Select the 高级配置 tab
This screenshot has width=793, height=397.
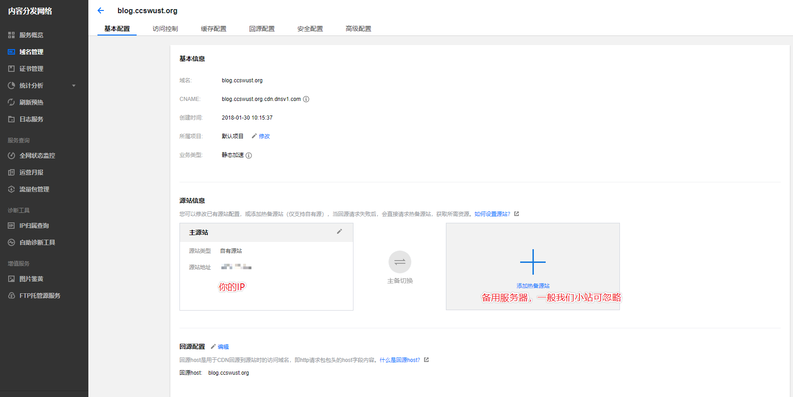358,29
